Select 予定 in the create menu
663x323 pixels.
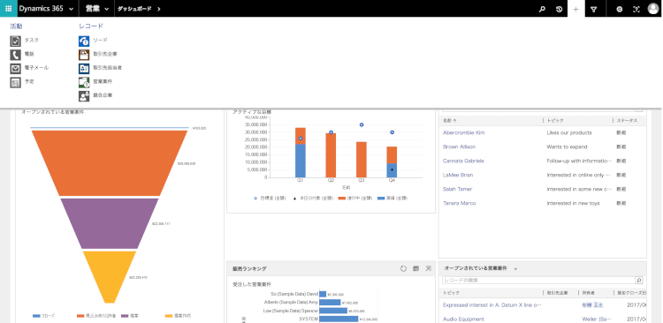(29, 81)
